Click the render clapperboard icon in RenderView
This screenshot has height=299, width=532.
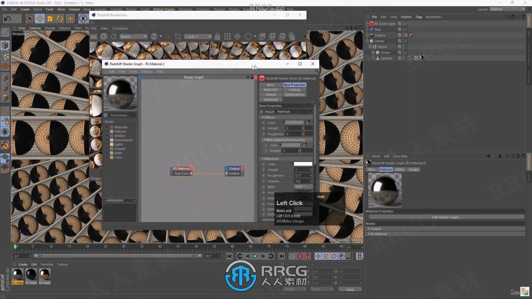pyautogui.click(x=94, y=37)
